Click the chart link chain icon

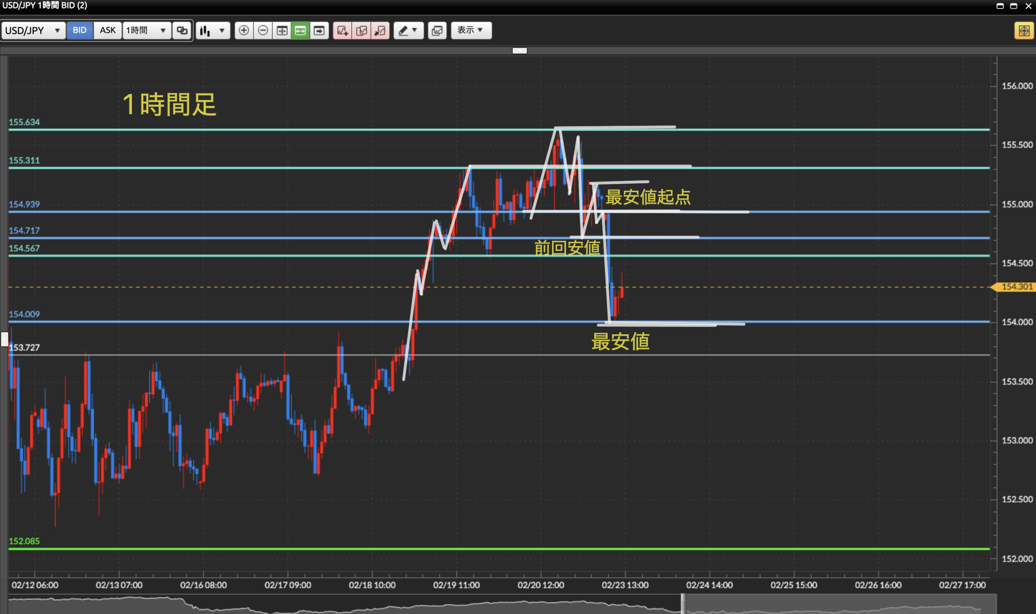pos(182,30)
